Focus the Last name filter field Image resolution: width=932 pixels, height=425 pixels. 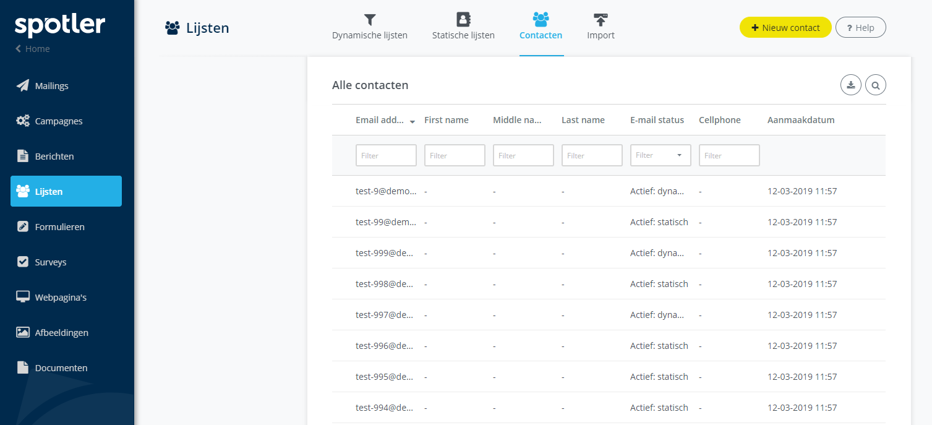click(592, 155)
